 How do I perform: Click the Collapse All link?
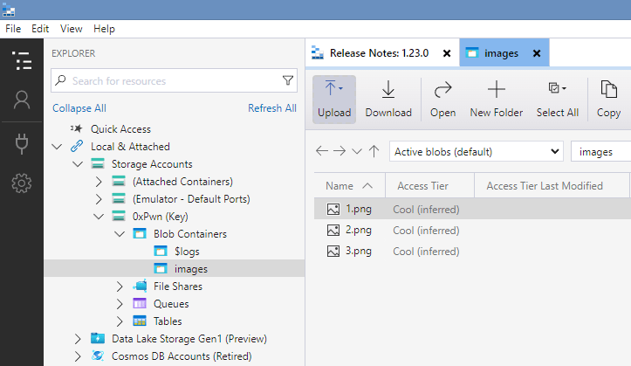[79, 108]
